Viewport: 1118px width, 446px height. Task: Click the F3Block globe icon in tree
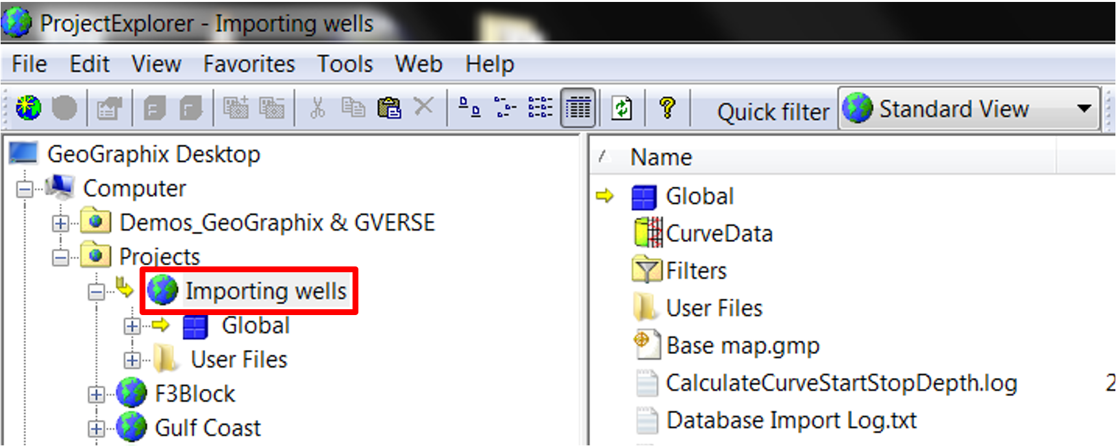(x=132, y=393)
